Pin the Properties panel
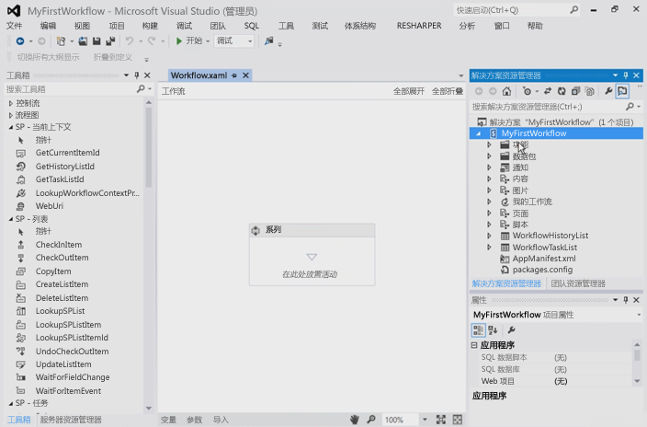The width and height of the screenshot is (647, 427). click(626, 300)
